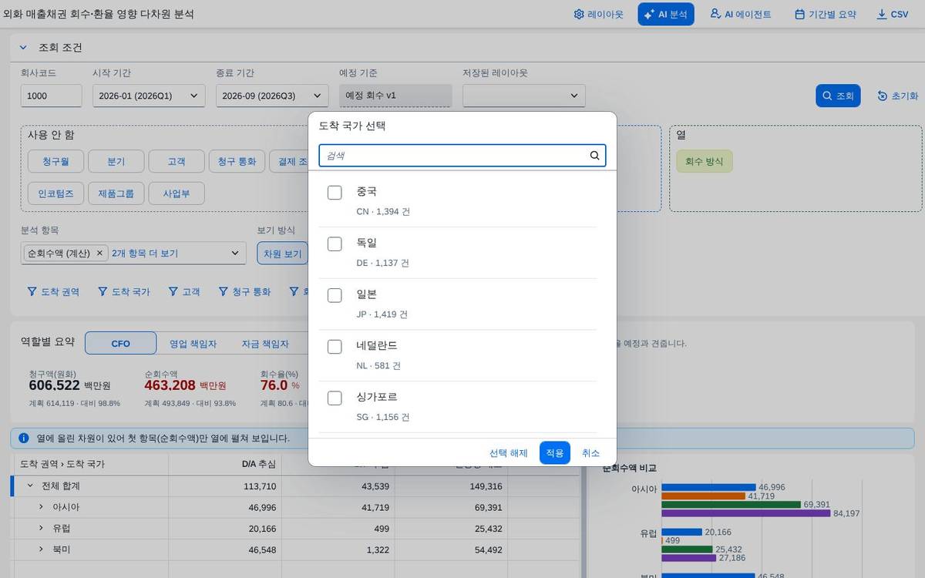Expand the 북미 row
Screen dimensions: 925x578
pos(41,549)
